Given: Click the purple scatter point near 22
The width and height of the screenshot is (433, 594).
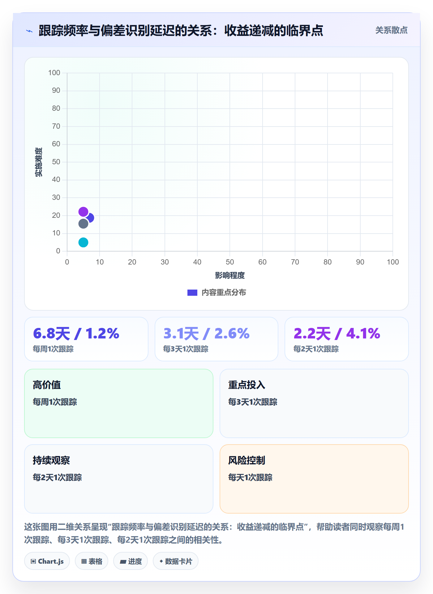Looking at the screenshot, I should click(83, 212).
